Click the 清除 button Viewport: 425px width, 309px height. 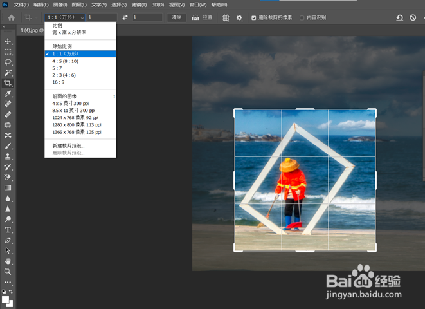coord(176,17)
